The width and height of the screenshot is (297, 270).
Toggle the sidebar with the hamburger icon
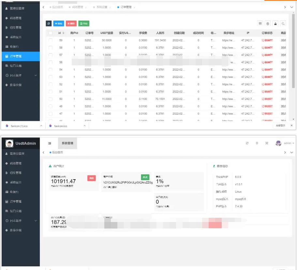click(x=50, y=143)
